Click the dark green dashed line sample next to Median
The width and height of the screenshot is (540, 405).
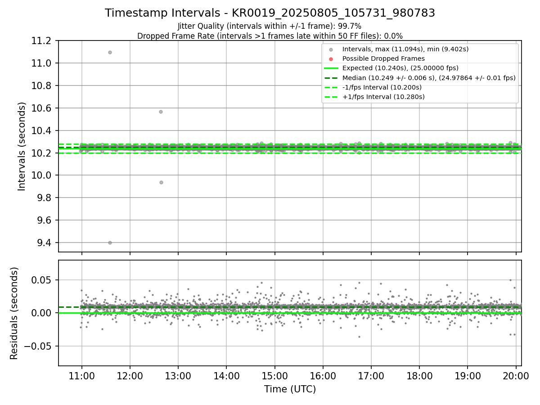(x=331, y=78)
